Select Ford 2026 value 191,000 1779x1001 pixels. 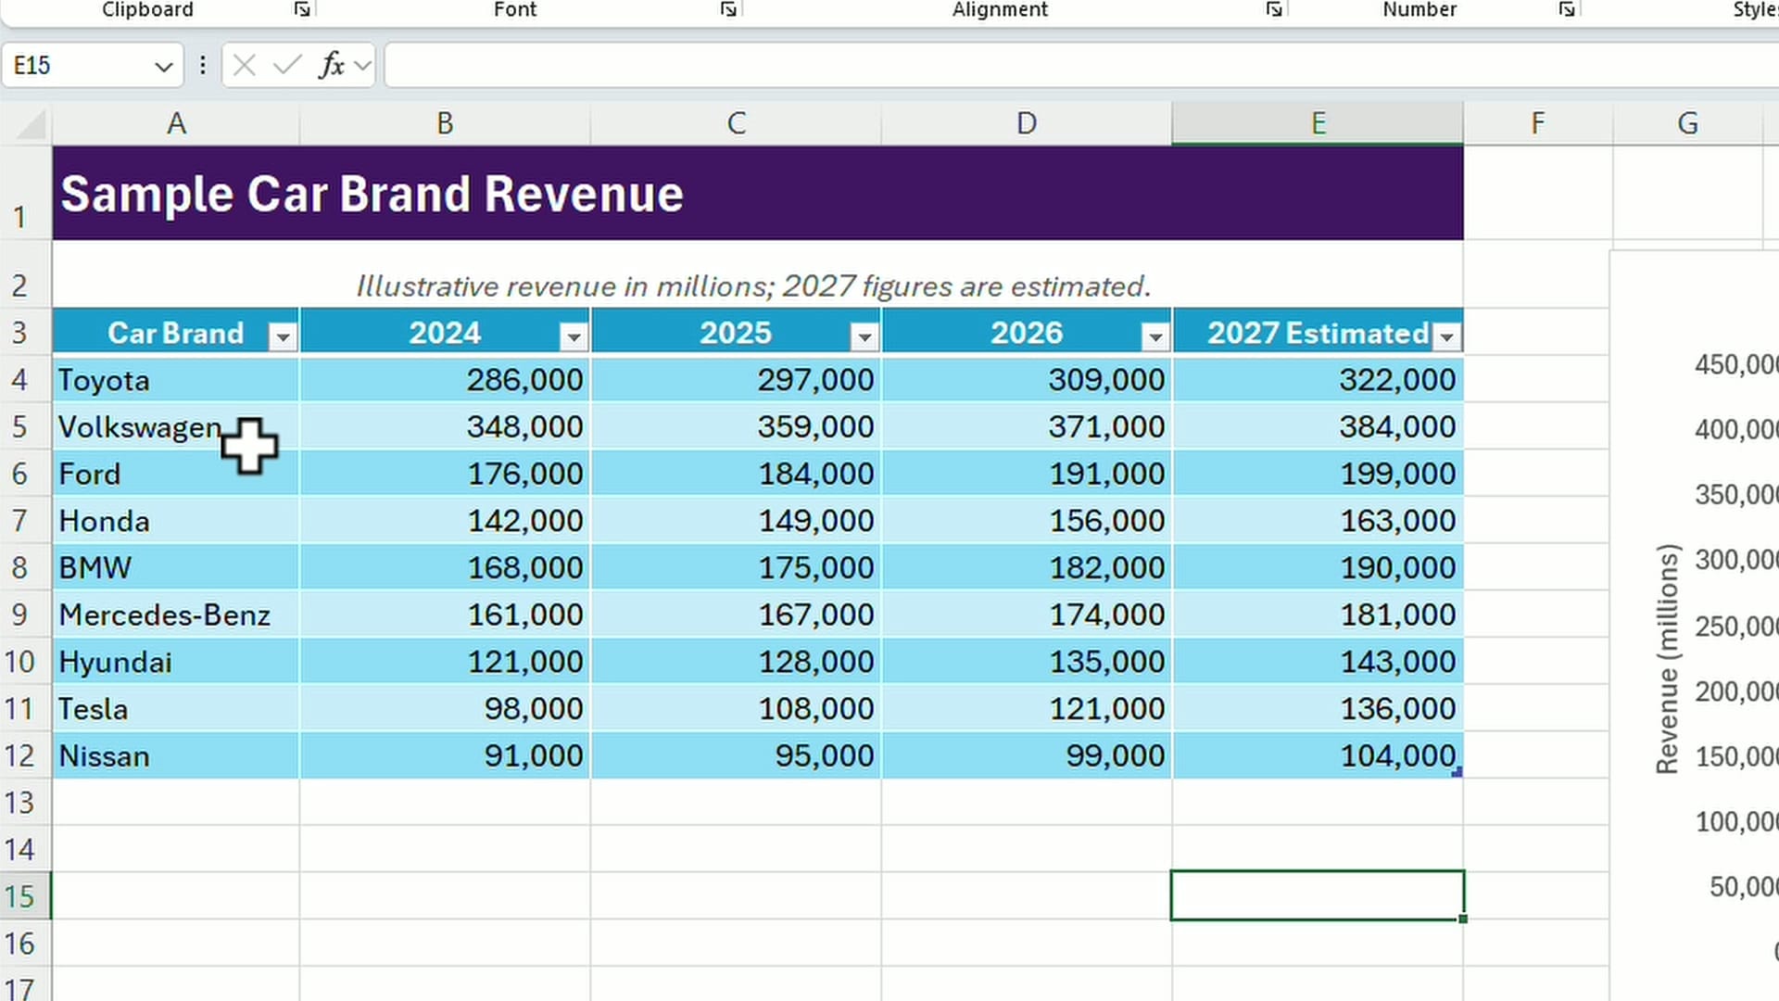[x=1027, y=475]
